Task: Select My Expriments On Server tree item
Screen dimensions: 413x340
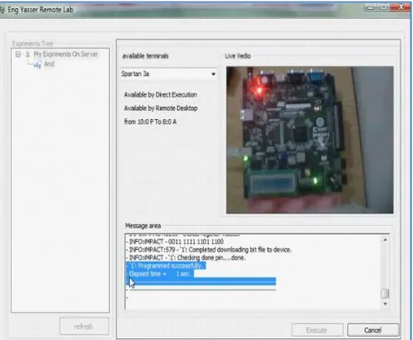Action: pyautogui.click(x=66, y=54)
